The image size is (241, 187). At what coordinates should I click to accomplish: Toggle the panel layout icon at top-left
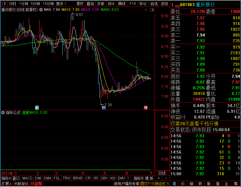pos(4,4)
